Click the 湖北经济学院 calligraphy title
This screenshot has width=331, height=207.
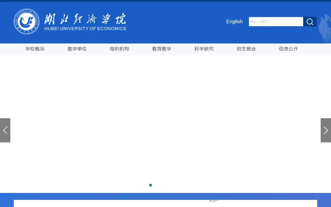pyautogui.click(x=85, y=19)
